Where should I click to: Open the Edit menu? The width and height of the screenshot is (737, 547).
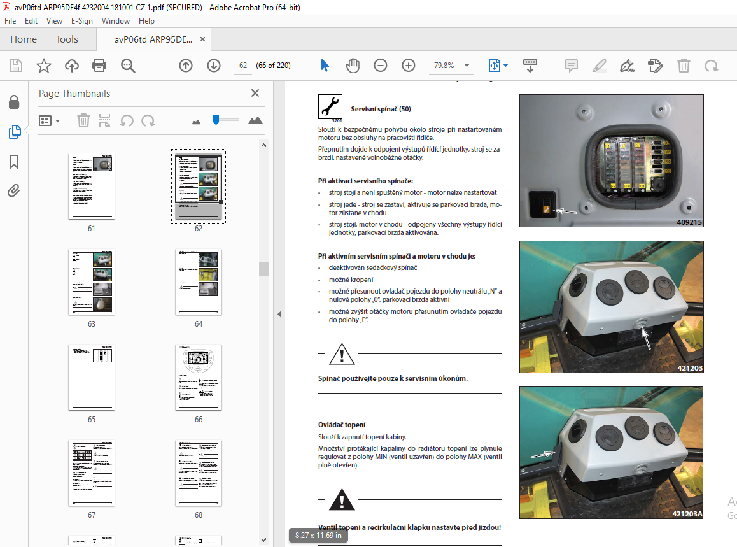pos(31,20)
